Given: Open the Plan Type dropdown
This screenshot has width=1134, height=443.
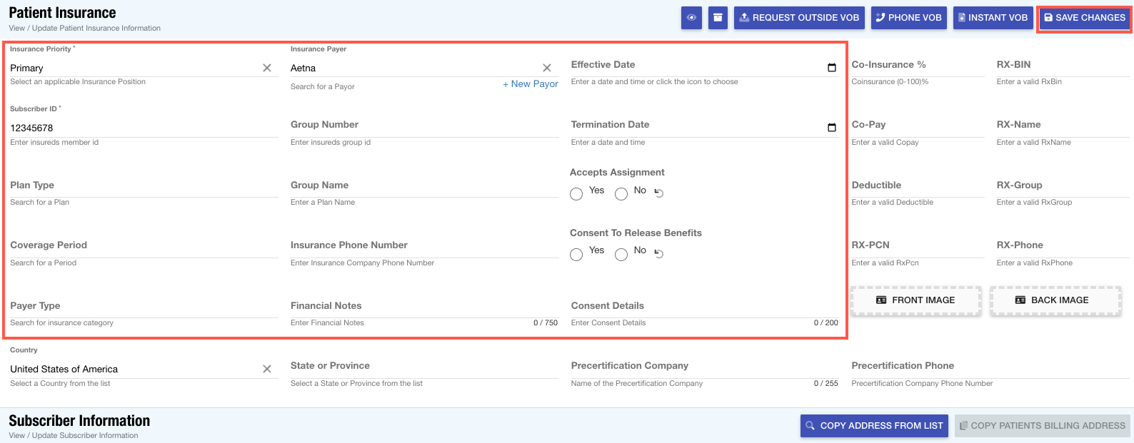Looking at the screenshot, I should [x=143, y=185].
